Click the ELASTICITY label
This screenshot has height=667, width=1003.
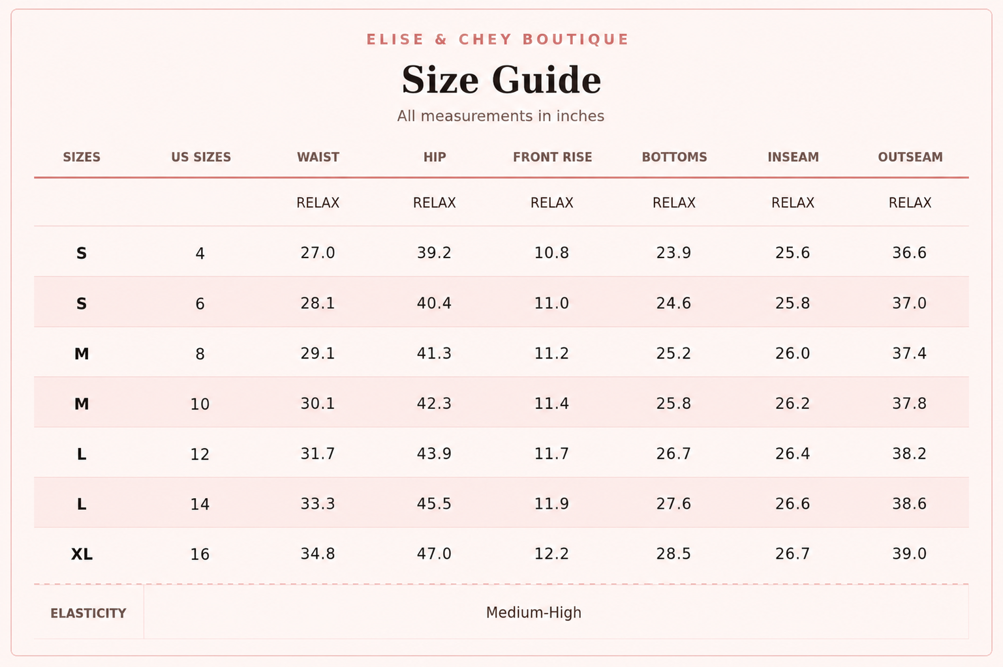point(88,614)
